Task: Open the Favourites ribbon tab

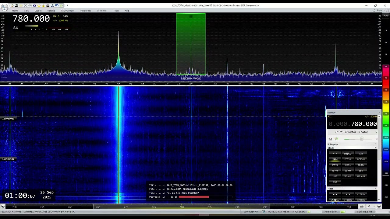Action: (x=86, y=11)
